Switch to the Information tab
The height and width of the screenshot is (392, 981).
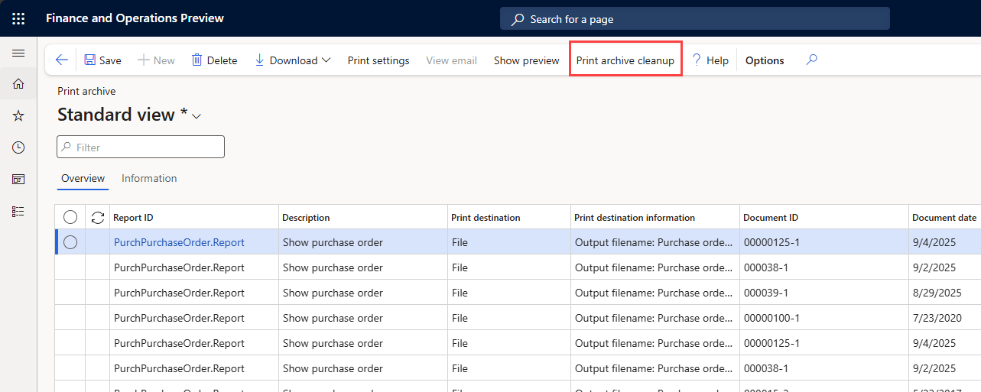click(149, 178)
